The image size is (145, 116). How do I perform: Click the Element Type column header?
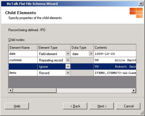coord(54,47)
